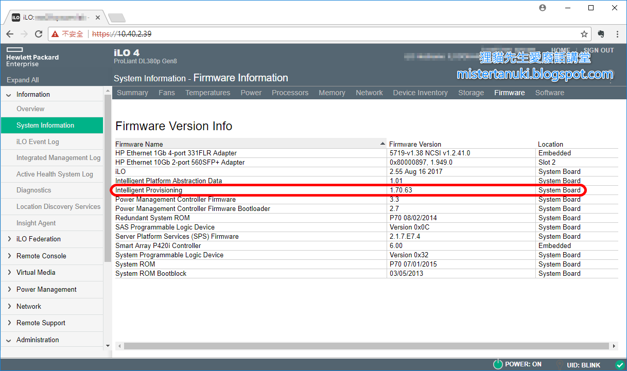The width and height of the screenshot is (627, 371).
Task: Click HP Ethernet 10Gb 2-port 560SFP+ Adapter
Action: pos(180,162)
